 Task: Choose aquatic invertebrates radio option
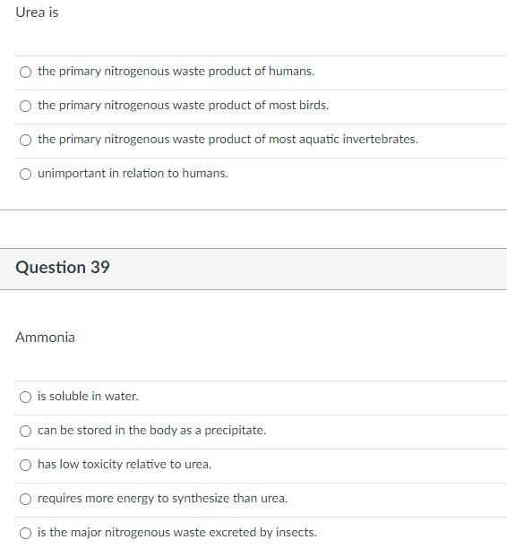(x=25, y=140)
